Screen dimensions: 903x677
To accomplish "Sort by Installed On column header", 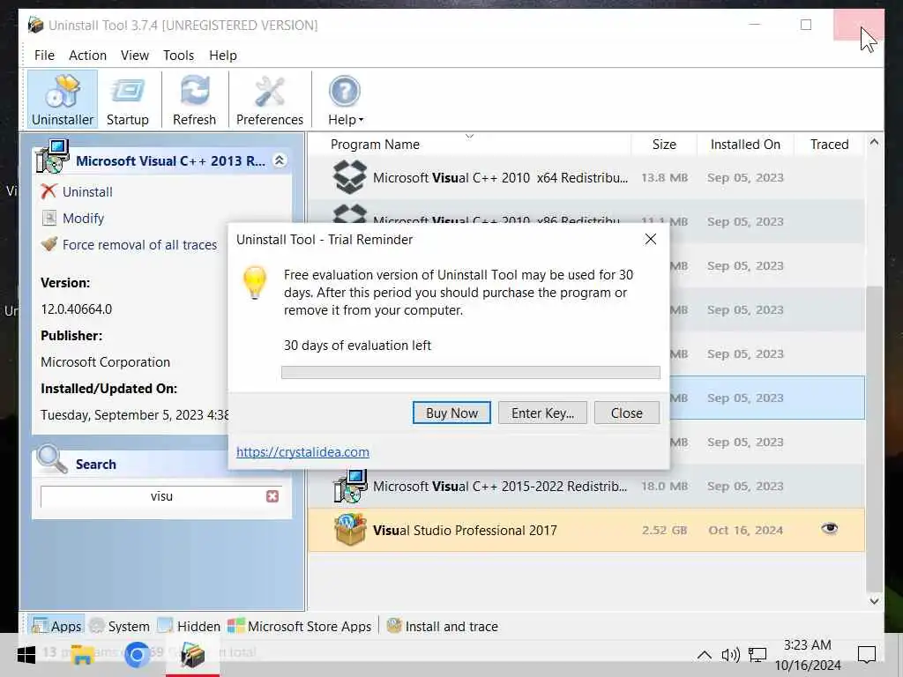I will (745, 145).
